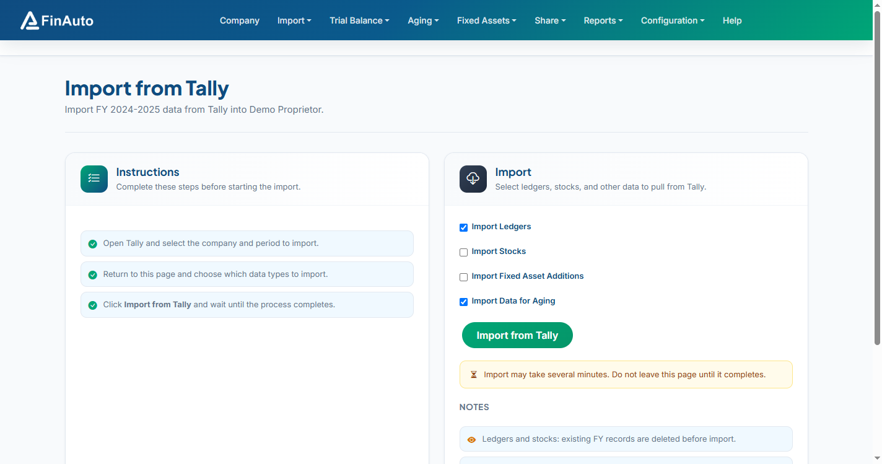Enable Import Fixed Asset Additions checkbox
This screenshot has width=882, height=464.
(463, 277)
